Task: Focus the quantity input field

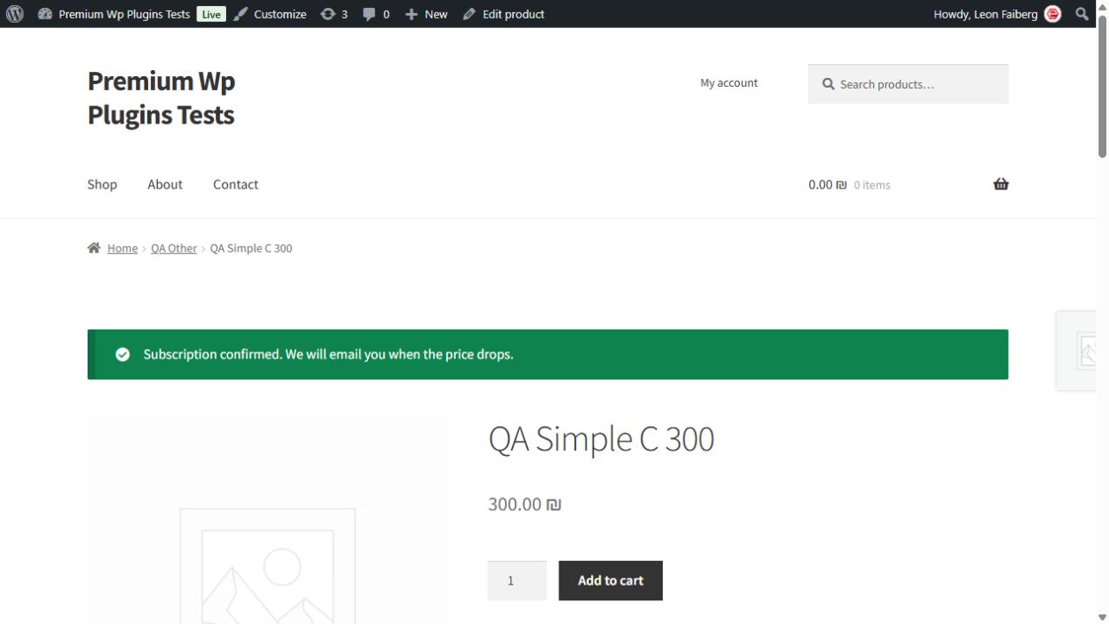Action: [517, 580]
